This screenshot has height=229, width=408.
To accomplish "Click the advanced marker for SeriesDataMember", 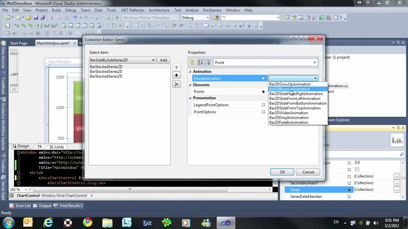I will click(x=349, y=197).
